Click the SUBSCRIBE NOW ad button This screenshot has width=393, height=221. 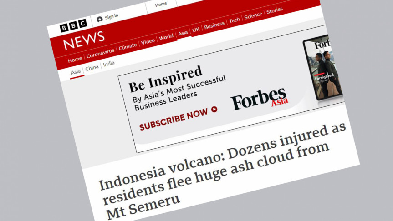pyautogui.click(x=178, y=118)
